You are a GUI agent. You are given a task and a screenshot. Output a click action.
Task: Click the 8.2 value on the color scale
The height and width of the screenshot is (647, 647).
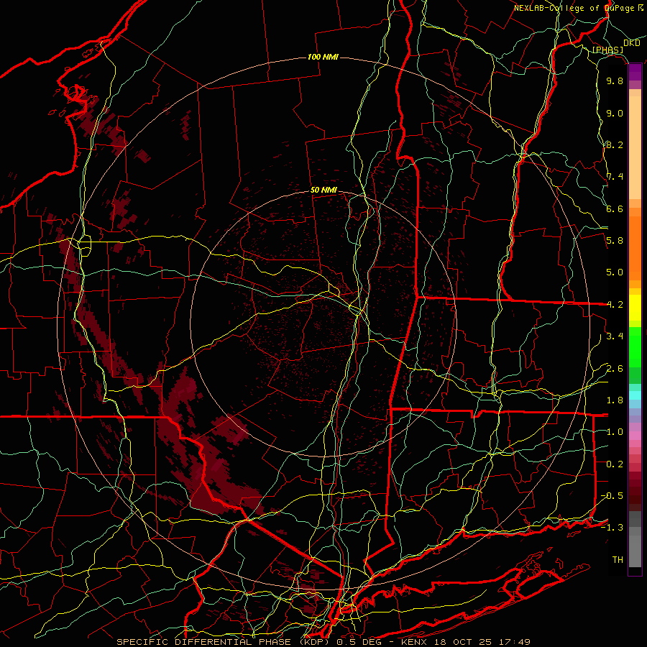615,145
